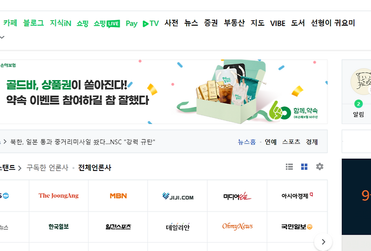Open news stand settings gear icon
Screen dimensions: 371x251
click(x=320, y=167)
